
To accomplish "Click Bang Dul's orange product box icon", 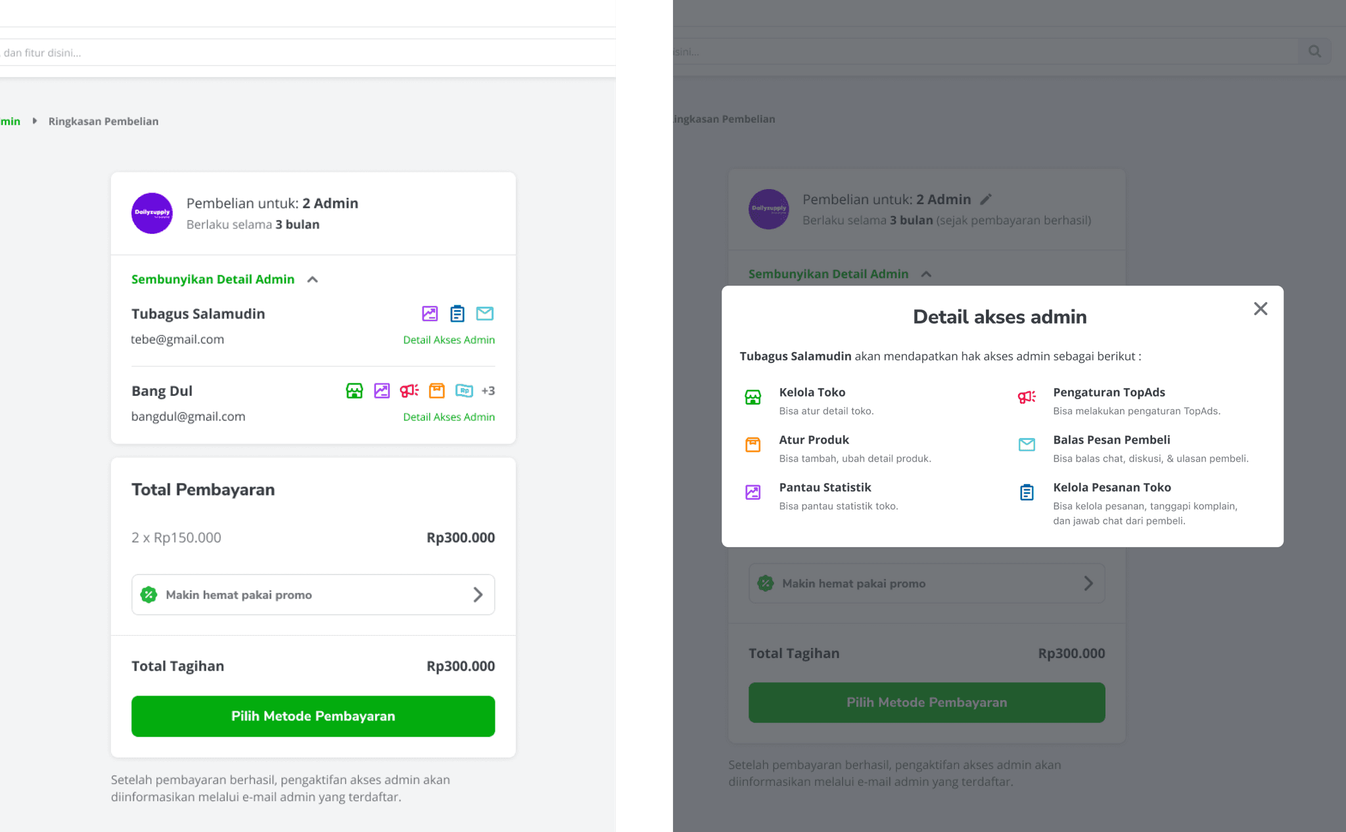I will pyautogui.click(x=437, y=391).
